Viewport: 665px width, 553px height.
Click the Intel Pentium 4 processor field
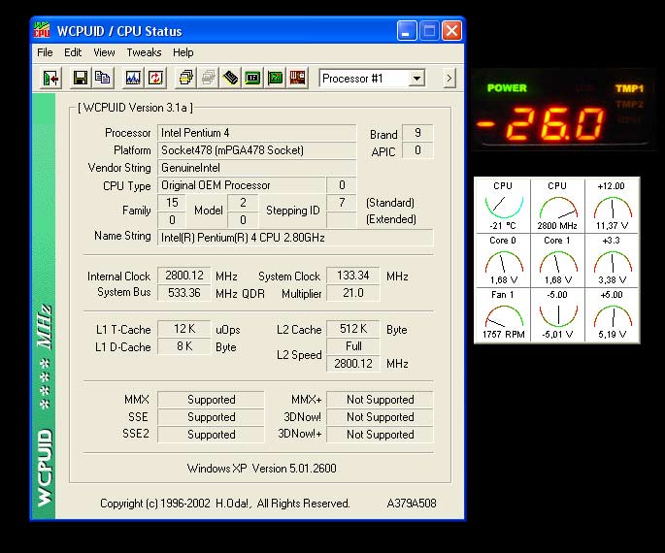[256, 133]
